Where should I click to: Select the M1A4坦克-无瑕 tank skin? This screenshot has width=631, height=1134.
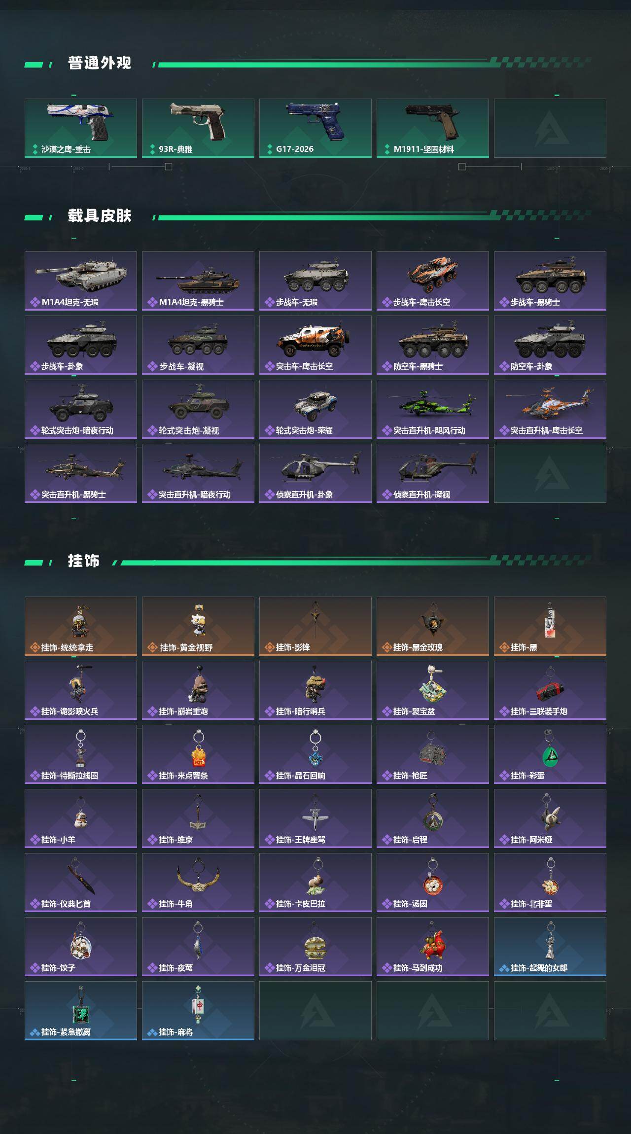pyautogui.click(x=81, y=281)
